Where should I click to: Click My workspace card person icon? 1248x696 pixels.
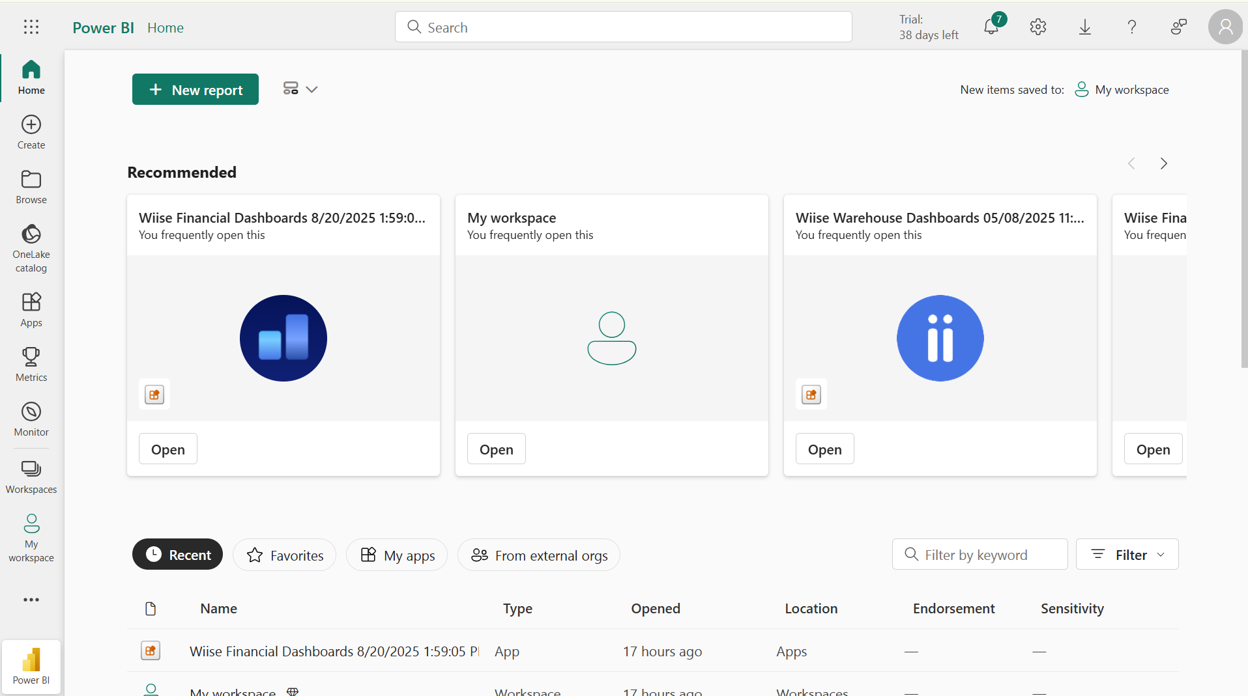coord(612,338)
